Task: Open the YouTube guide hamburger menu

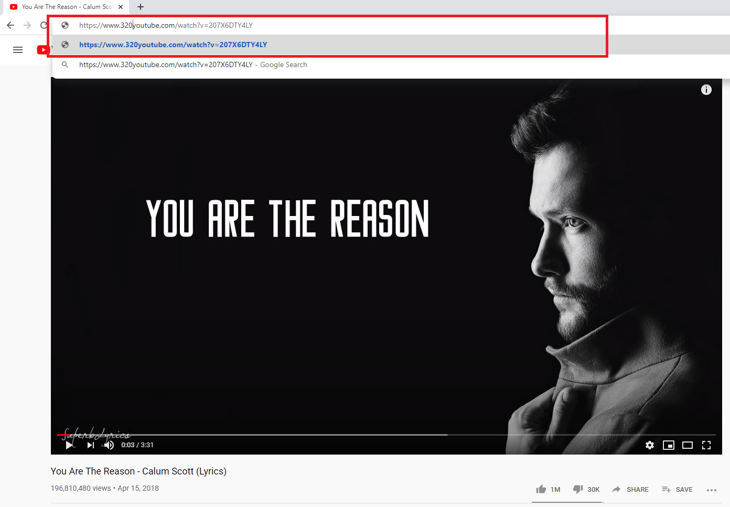Action: pos(18,50)
